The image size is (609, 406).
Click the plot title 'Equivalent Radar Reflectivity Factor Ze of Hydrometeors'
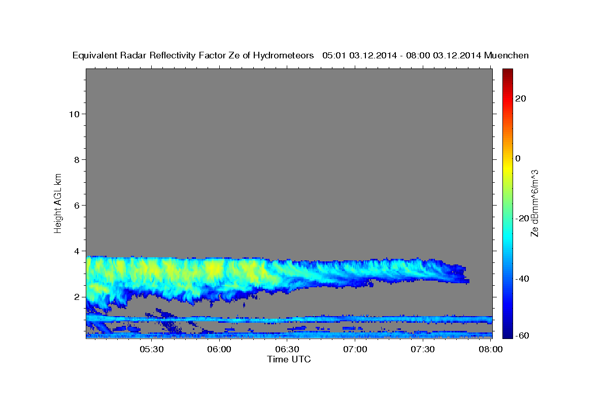click(193, 56)
